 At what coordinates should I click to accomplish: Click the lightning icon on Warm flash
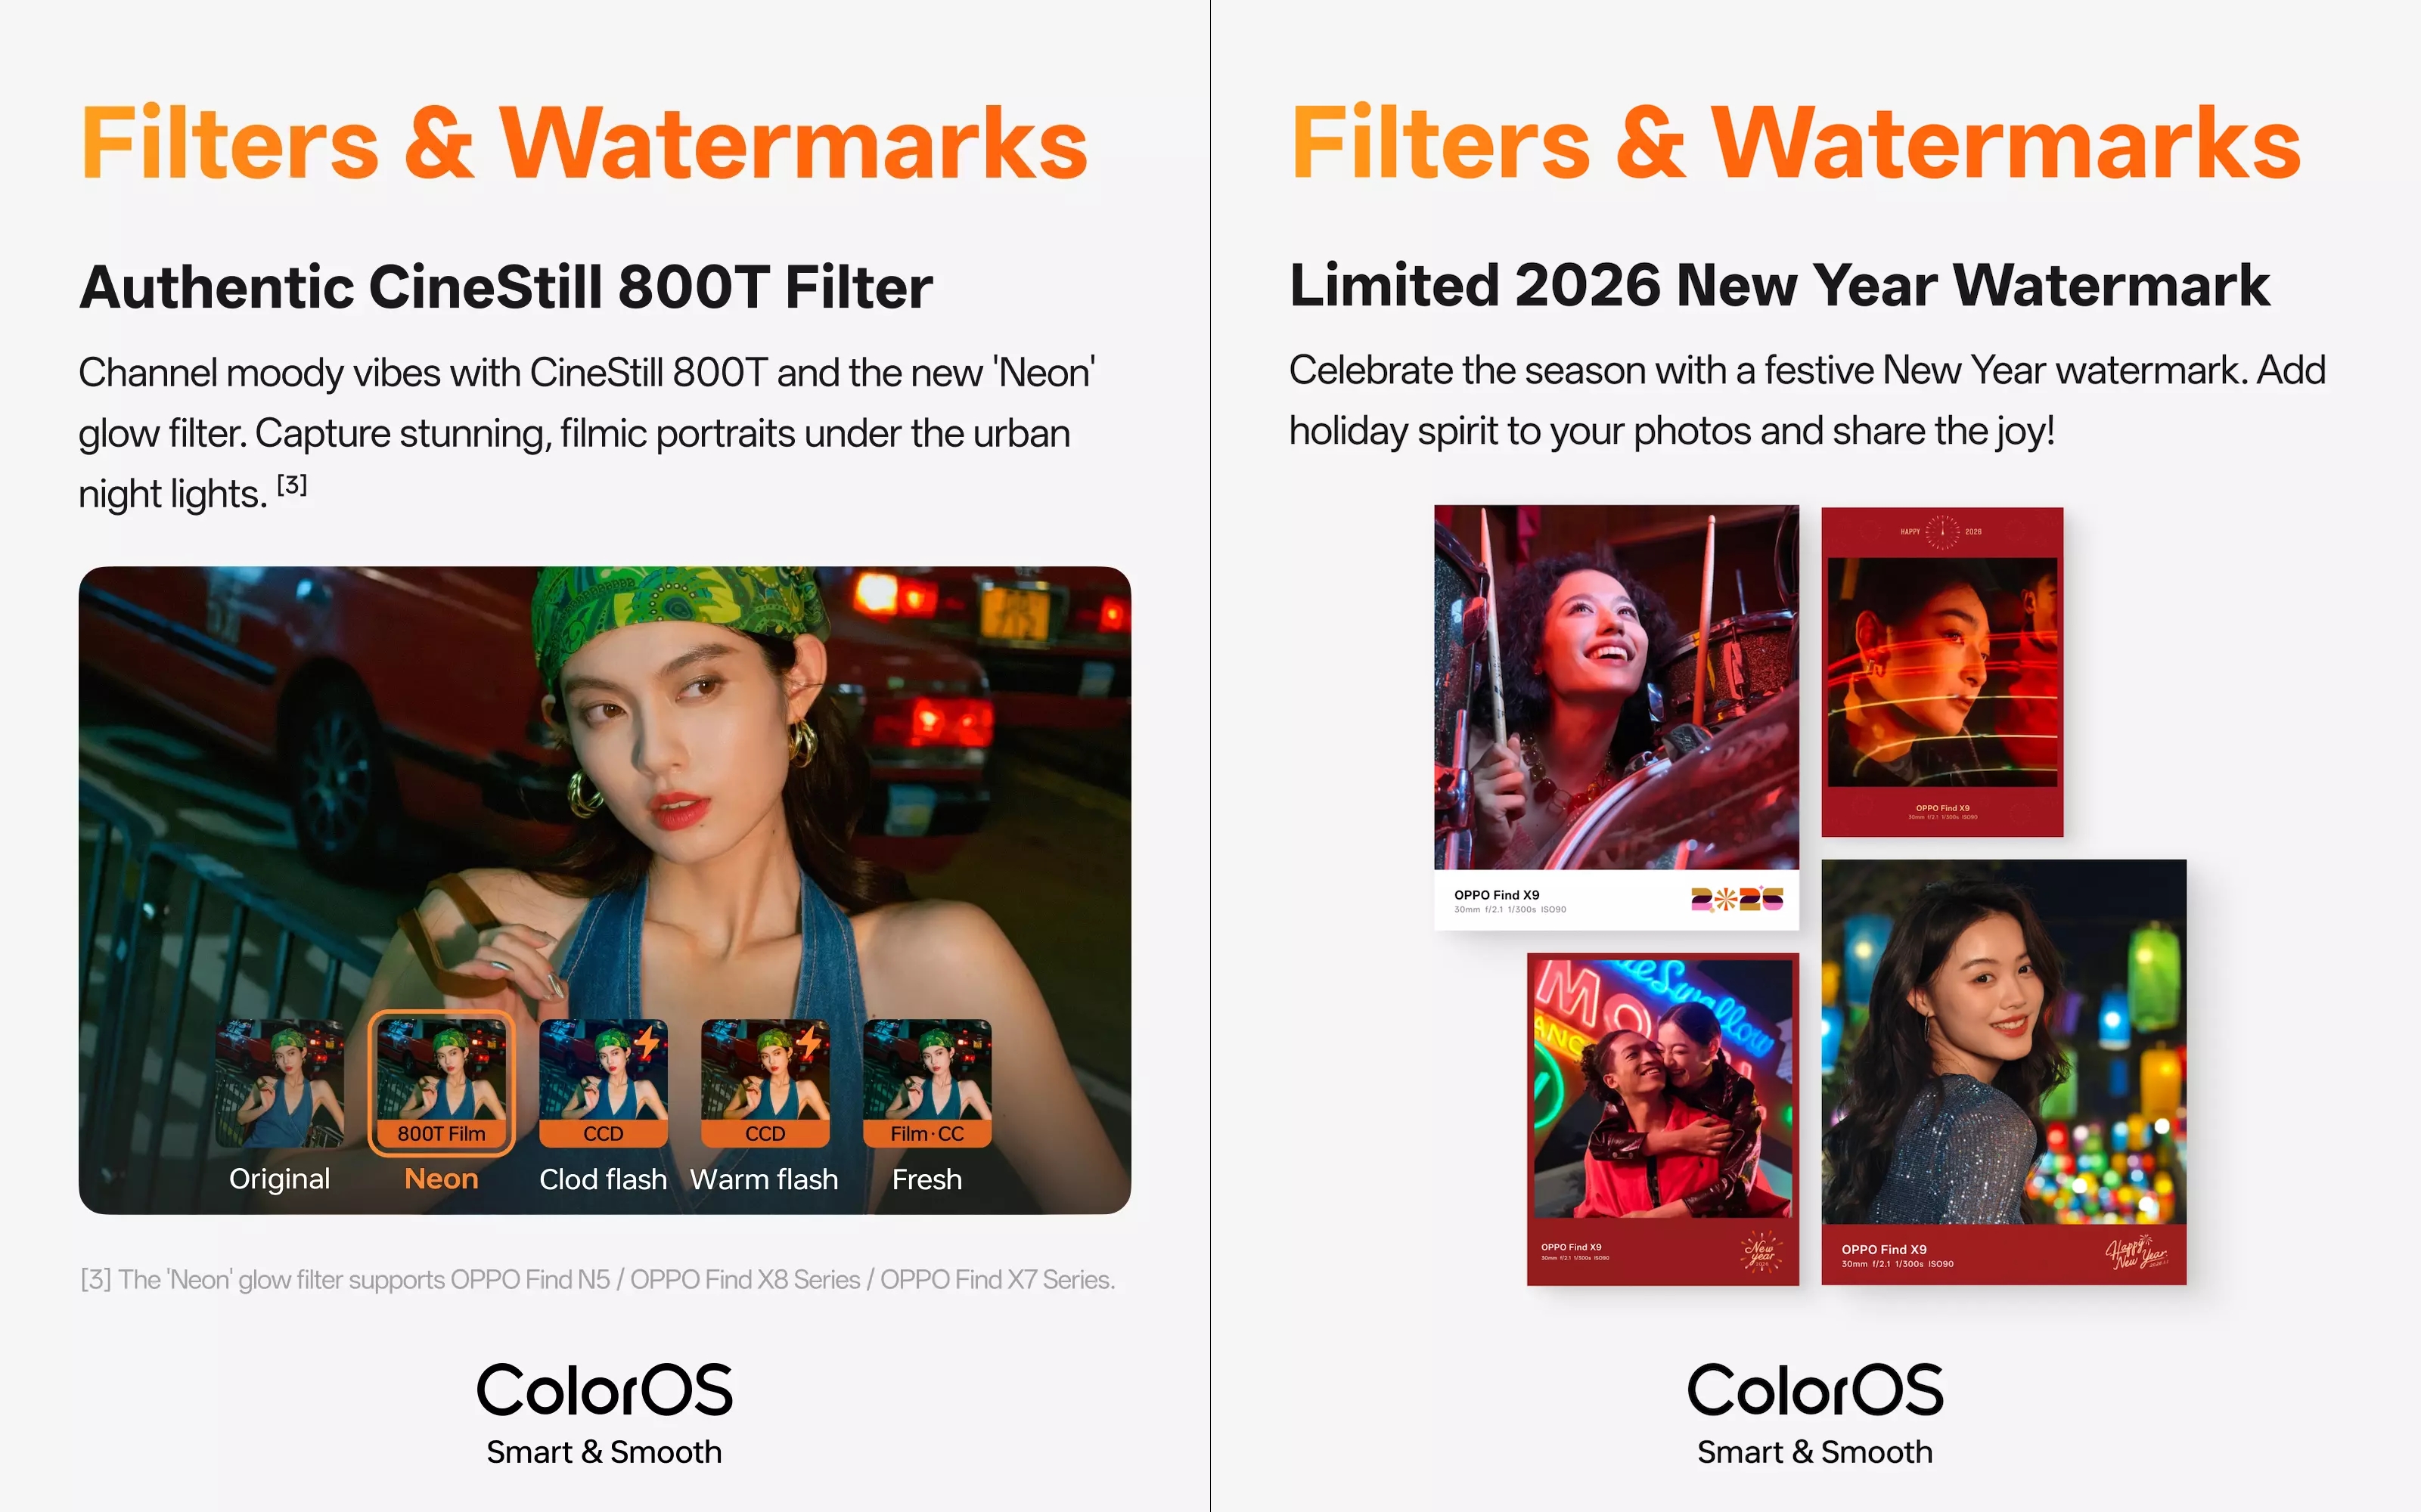[x=809, y=1041]
